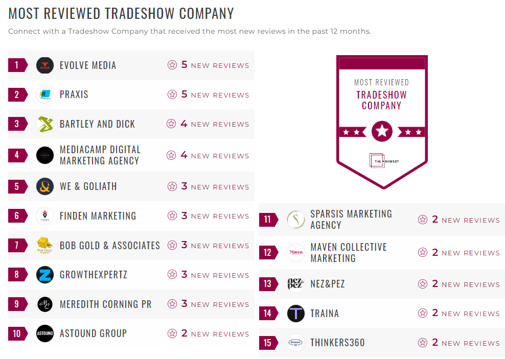
Task: Click the star icon beside Praxis reviews
Action: tap(172, 94)
